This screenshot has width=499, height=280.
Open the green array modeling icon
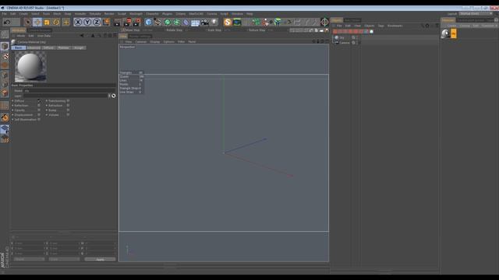[177, 22]
